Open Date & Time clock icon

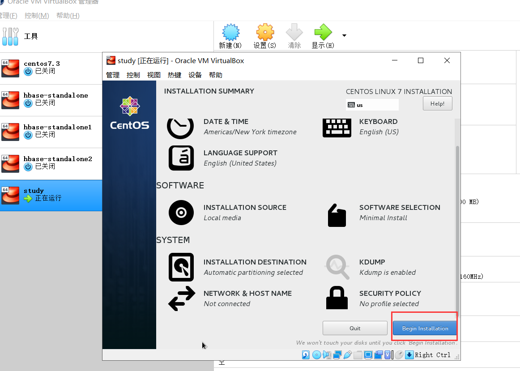(x=180, y=128)
